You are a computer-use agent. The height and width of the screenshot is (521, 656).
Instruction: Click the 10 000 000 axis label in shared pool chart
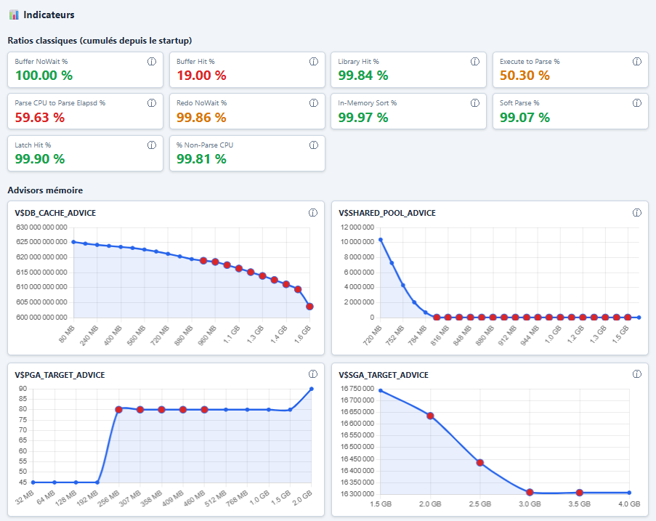(x=357, y=242)
